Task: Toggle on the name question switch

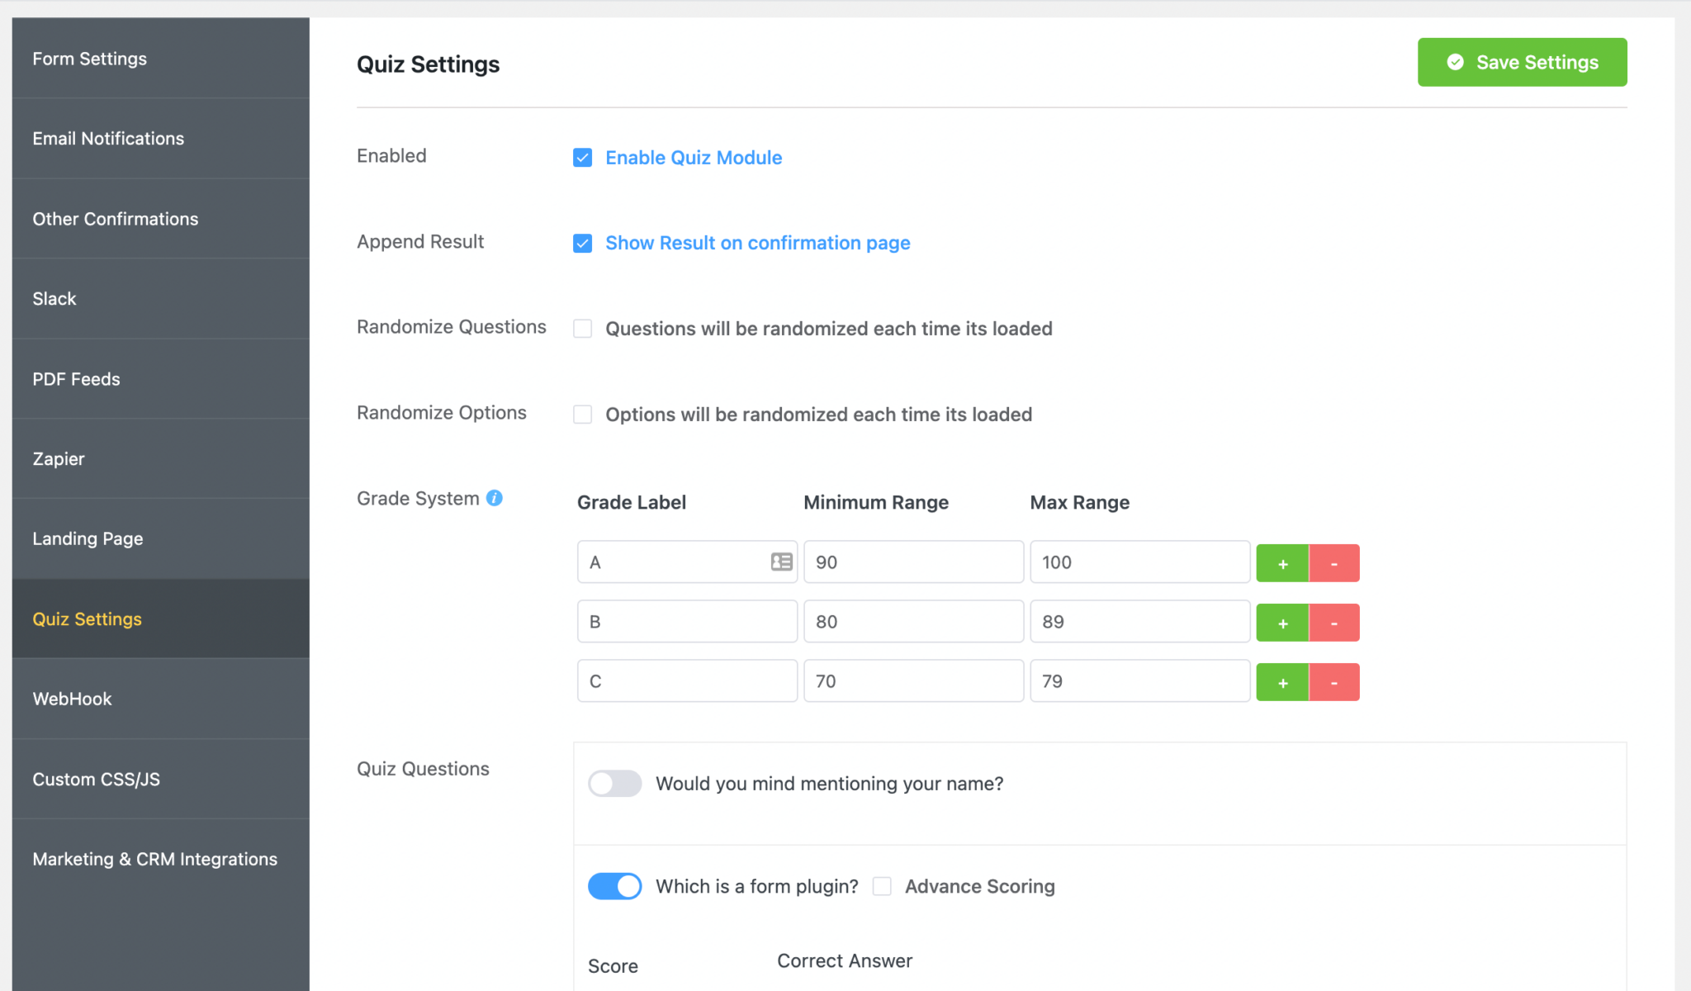Action: click(x=614, y=784)
